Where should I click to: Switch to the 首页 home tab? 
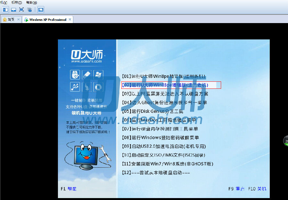click(x=9, y=20)
